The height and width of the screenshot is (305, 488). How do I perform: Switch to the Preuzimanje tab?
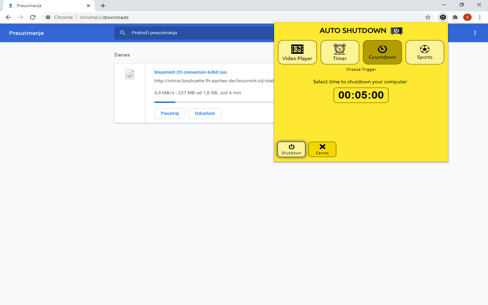tap(46, 5)
